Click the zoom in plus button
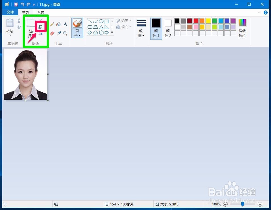Viewport: 271px width, 210px height. point(260,204)
